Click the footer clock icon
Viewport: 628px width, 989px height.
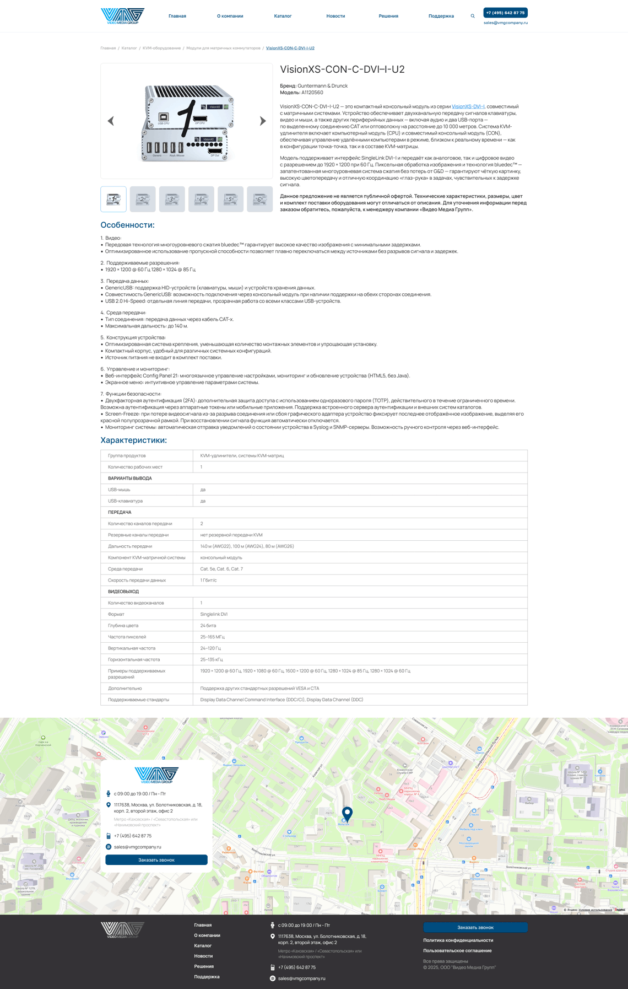coord(273,925)
